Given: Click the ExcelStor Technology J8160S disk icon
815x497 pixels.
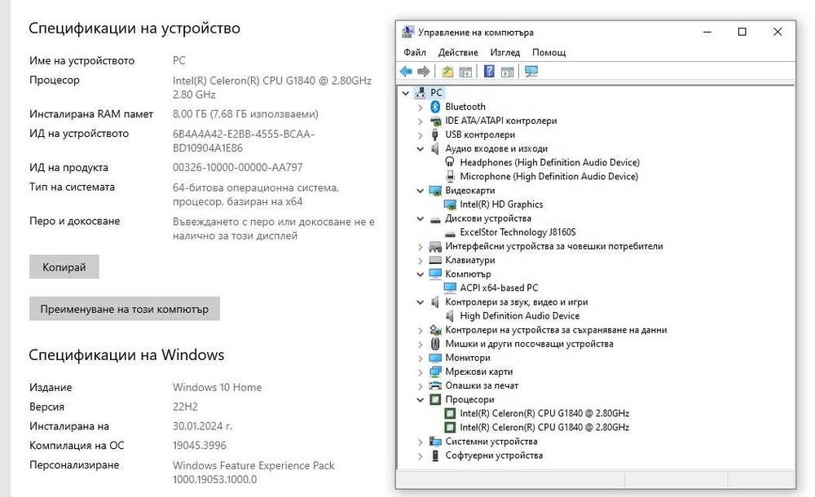Looking at the screenshot, I should click(450, 232).
